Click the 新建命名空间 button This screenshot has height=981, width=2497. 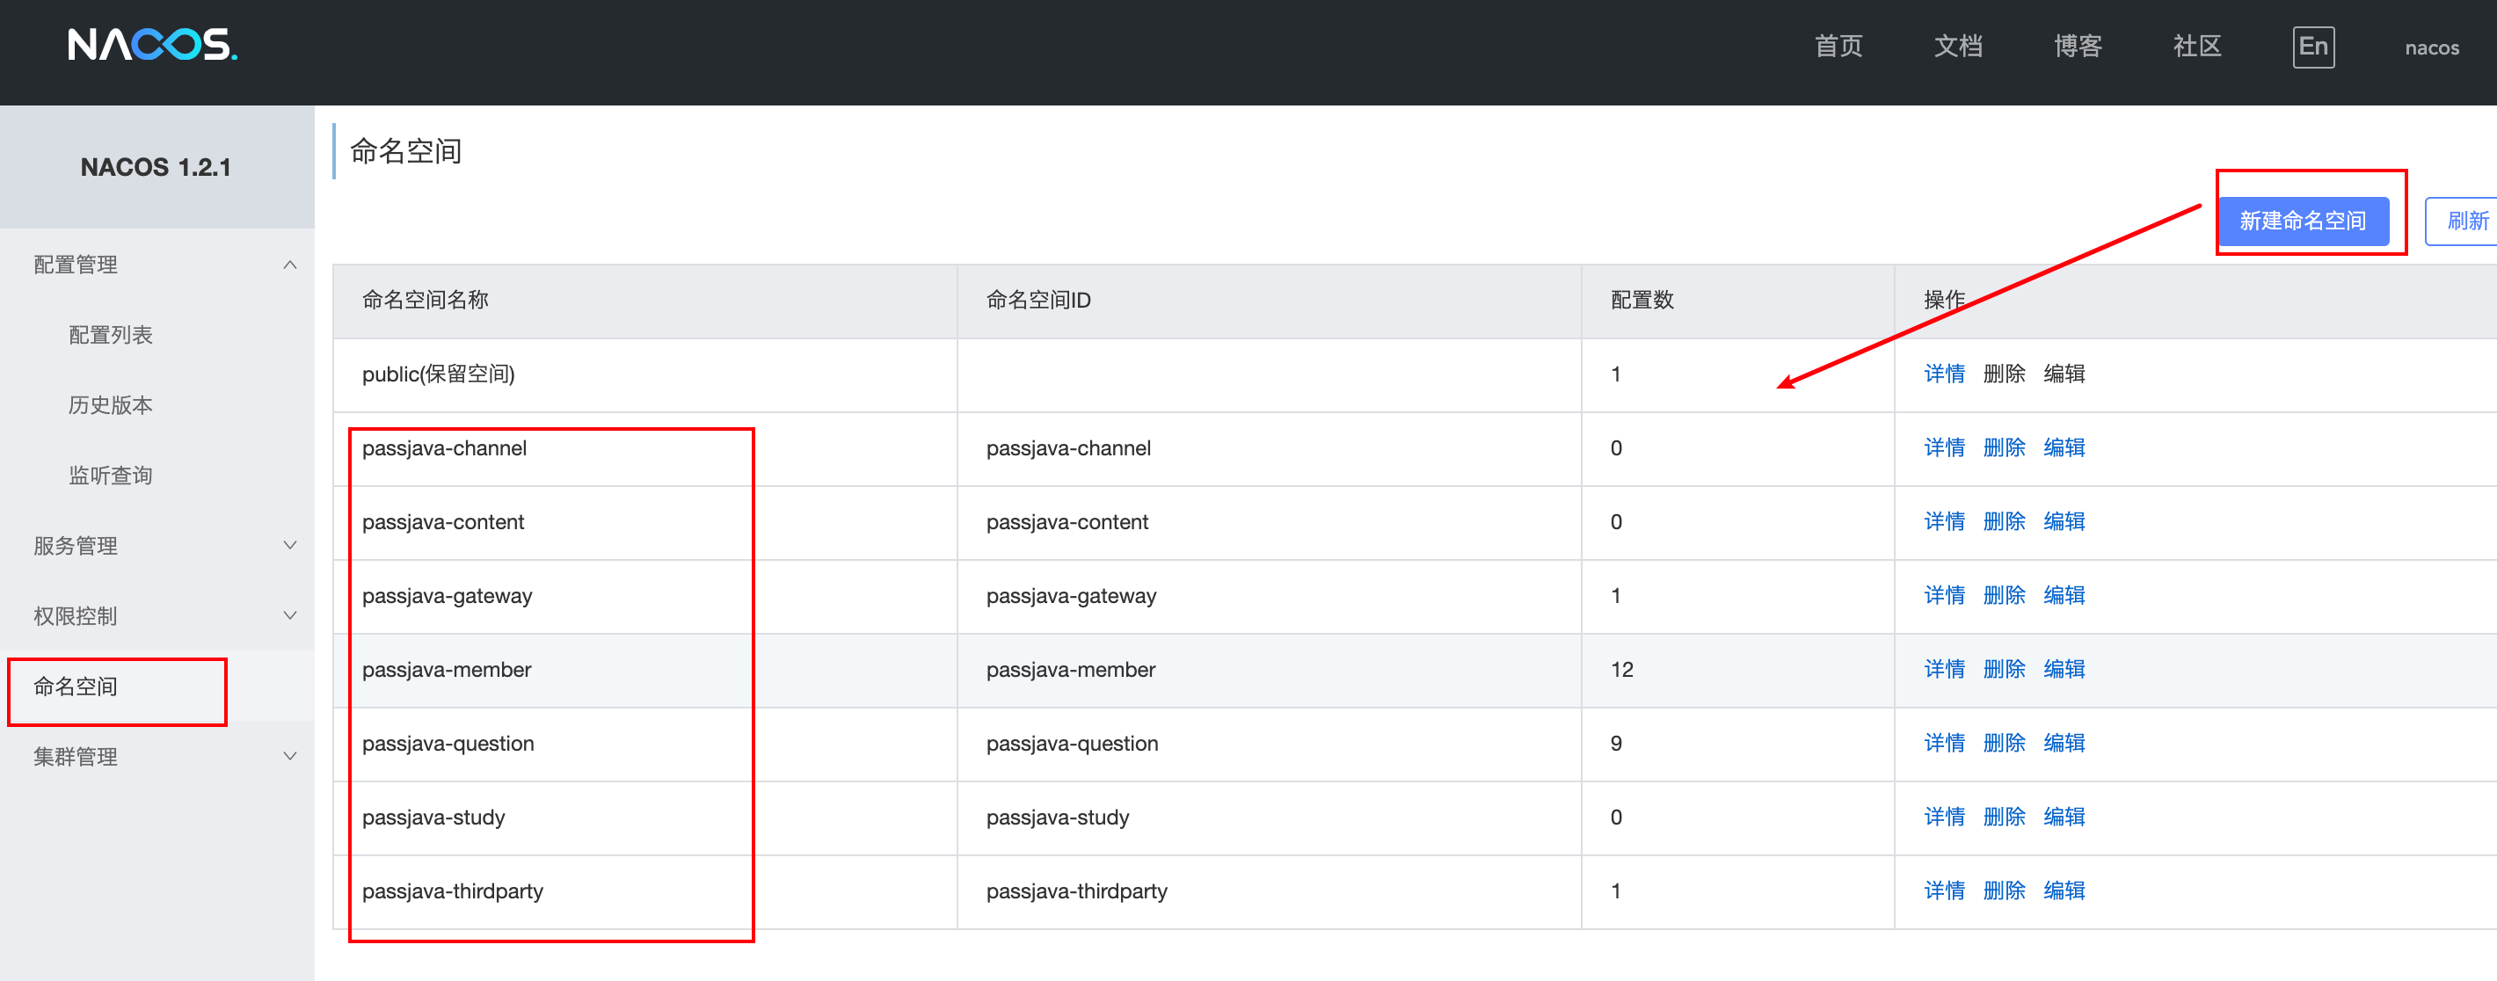pyautogui.click(x=2301, y=221)
